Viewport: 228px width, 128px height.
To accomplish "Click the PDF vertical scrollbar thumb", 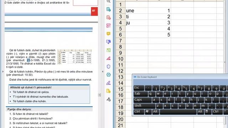I will (x=99, y=95).
